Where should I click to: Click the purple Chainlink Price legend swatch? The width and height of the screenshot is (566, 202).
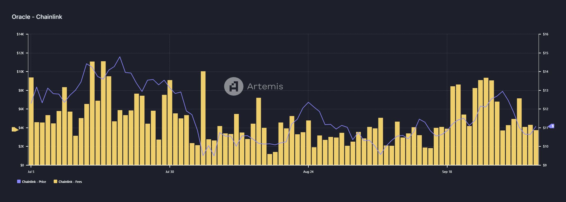point(19,182)
